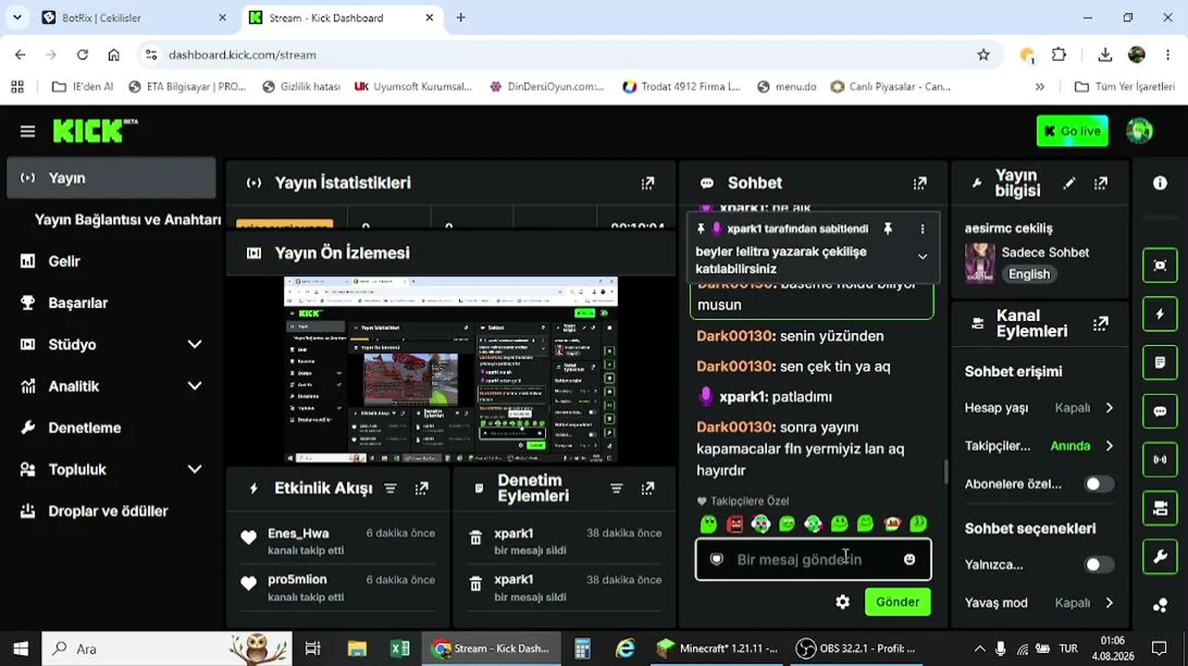Open the Tüm Yer İşaretleri folder
The width and height of the screenshot is (1188, 666).
(x=1124, y=87)
